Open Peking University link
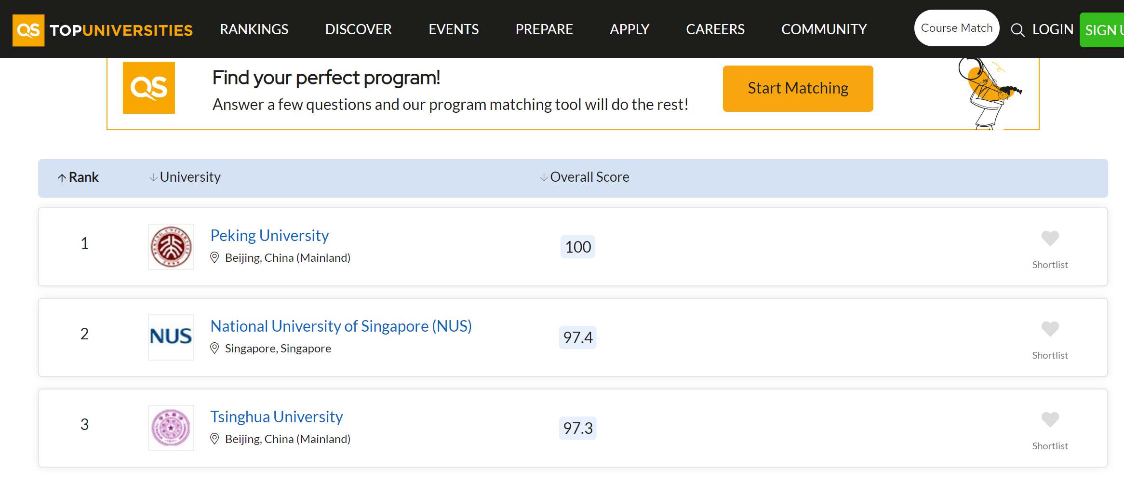The width and height of the screenshot is (1124, 484). click(x=269, y=236)
